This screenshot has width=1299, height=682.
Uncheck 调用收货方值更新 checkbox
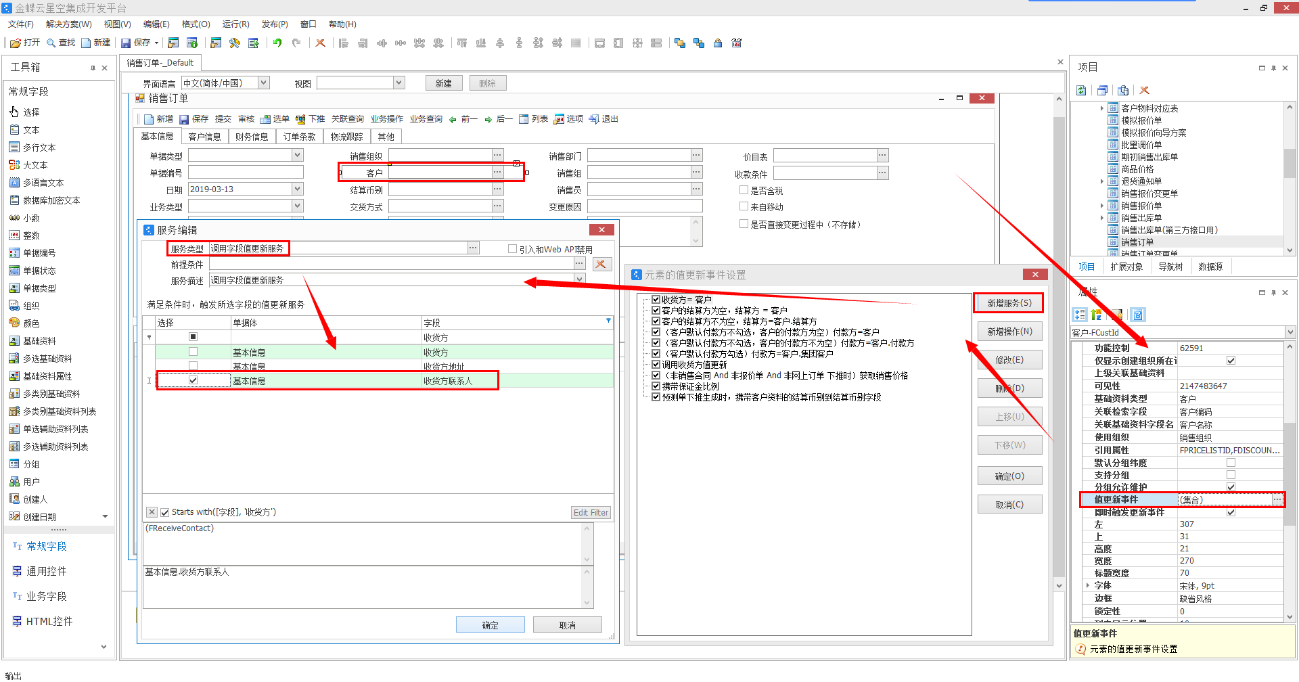(656, 364)
